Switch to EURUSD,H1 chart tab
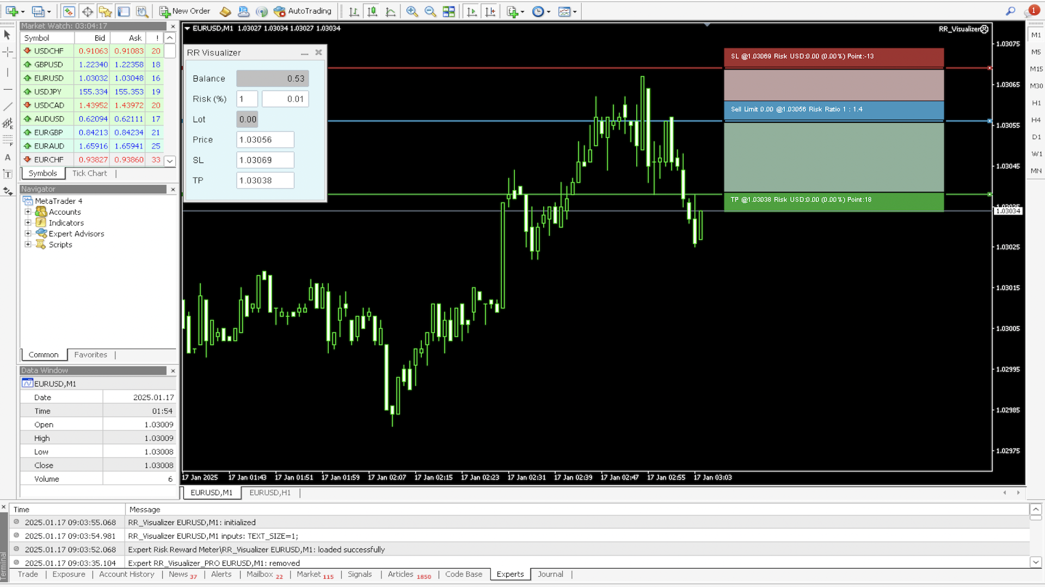The height and width of the screenshot is (587, 1045). click(270, 493)
